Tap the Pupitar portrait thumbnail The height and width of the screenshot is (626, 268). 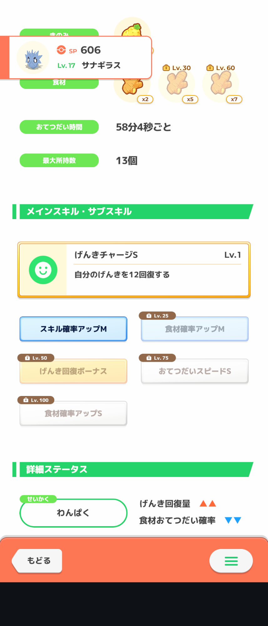click(33, 58)
